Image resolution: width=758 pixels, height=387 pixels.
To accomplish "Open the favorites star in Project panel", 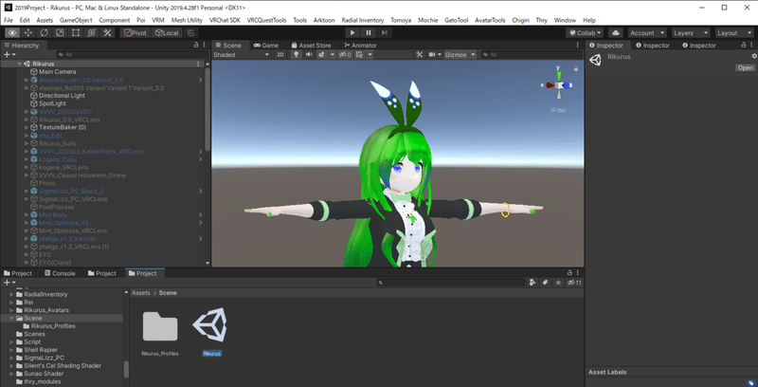I will [558, 283].
